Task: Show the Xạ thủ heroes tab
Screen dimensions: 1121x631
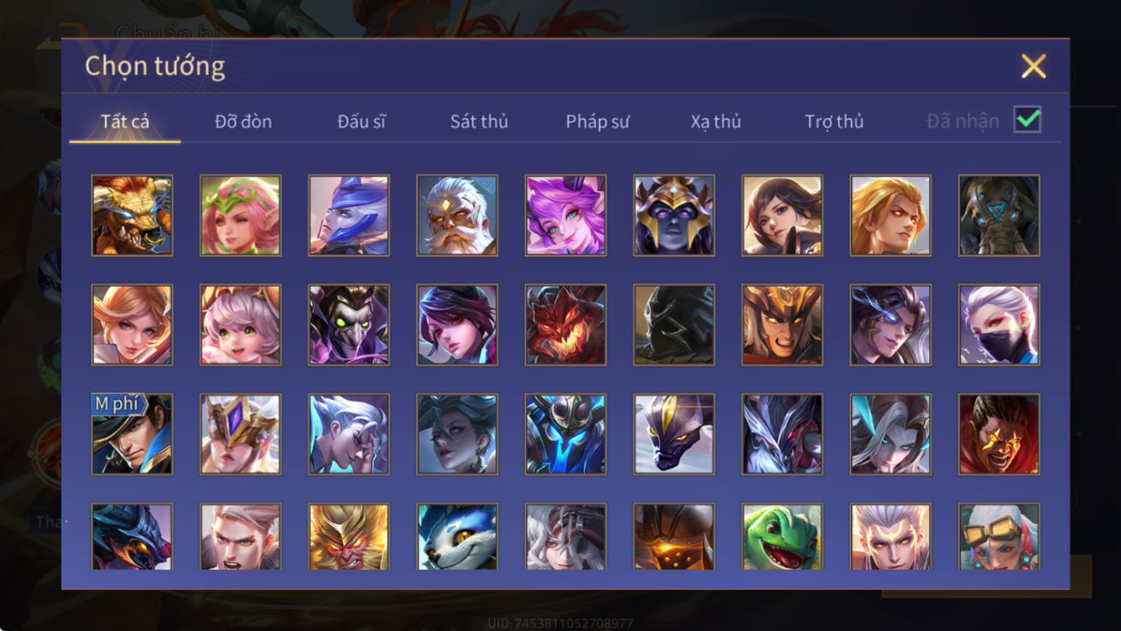Action: pyautogui.click(x=716, y=121)
